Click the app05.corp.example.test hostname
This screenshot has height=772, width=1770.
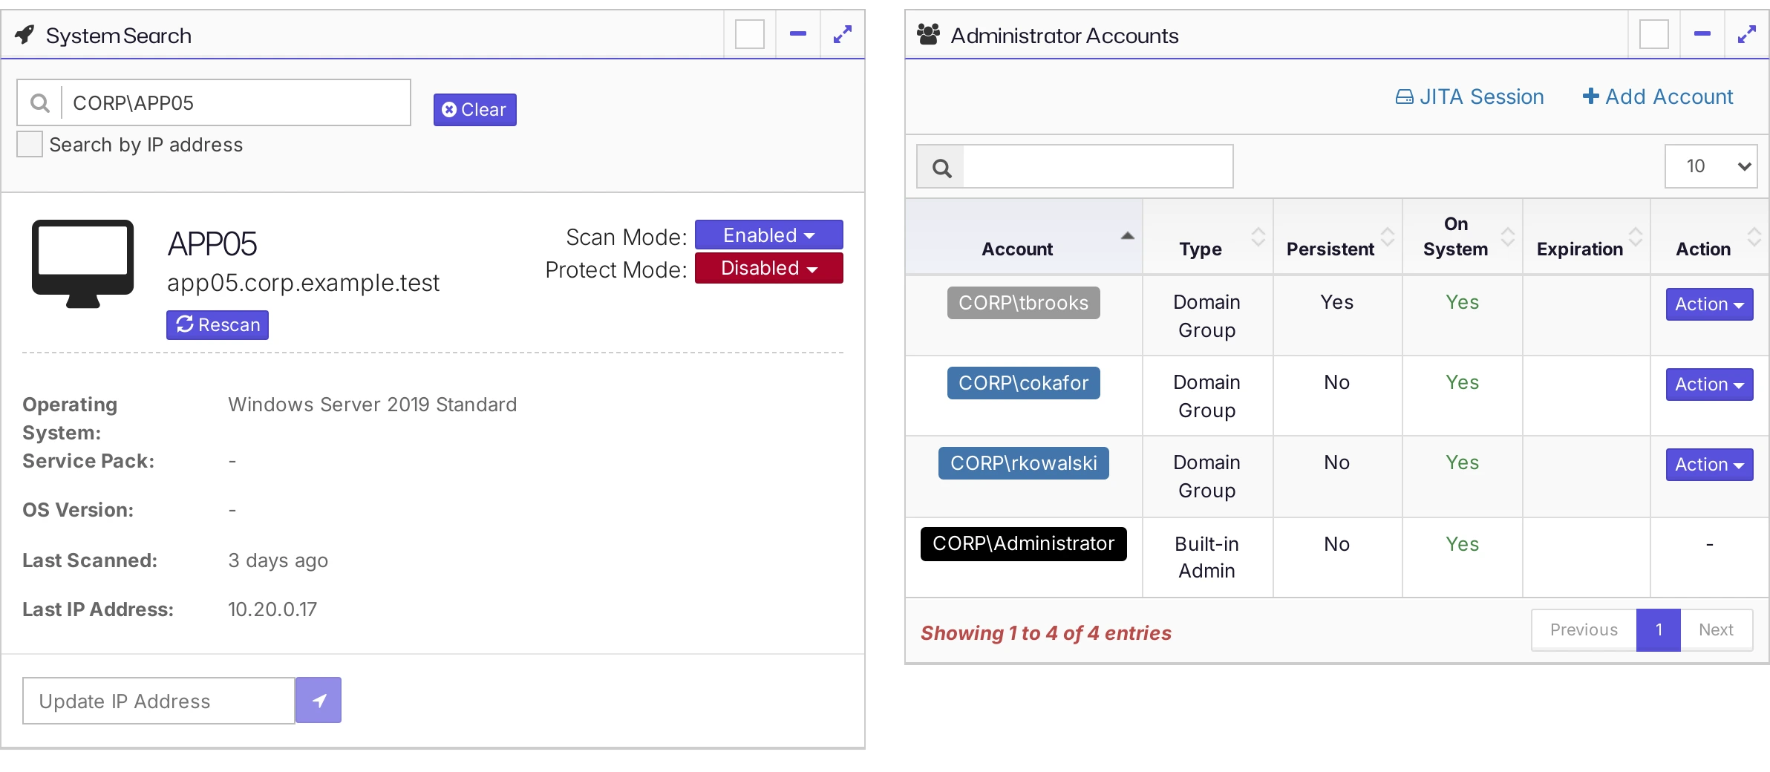(x=303, y=283)
